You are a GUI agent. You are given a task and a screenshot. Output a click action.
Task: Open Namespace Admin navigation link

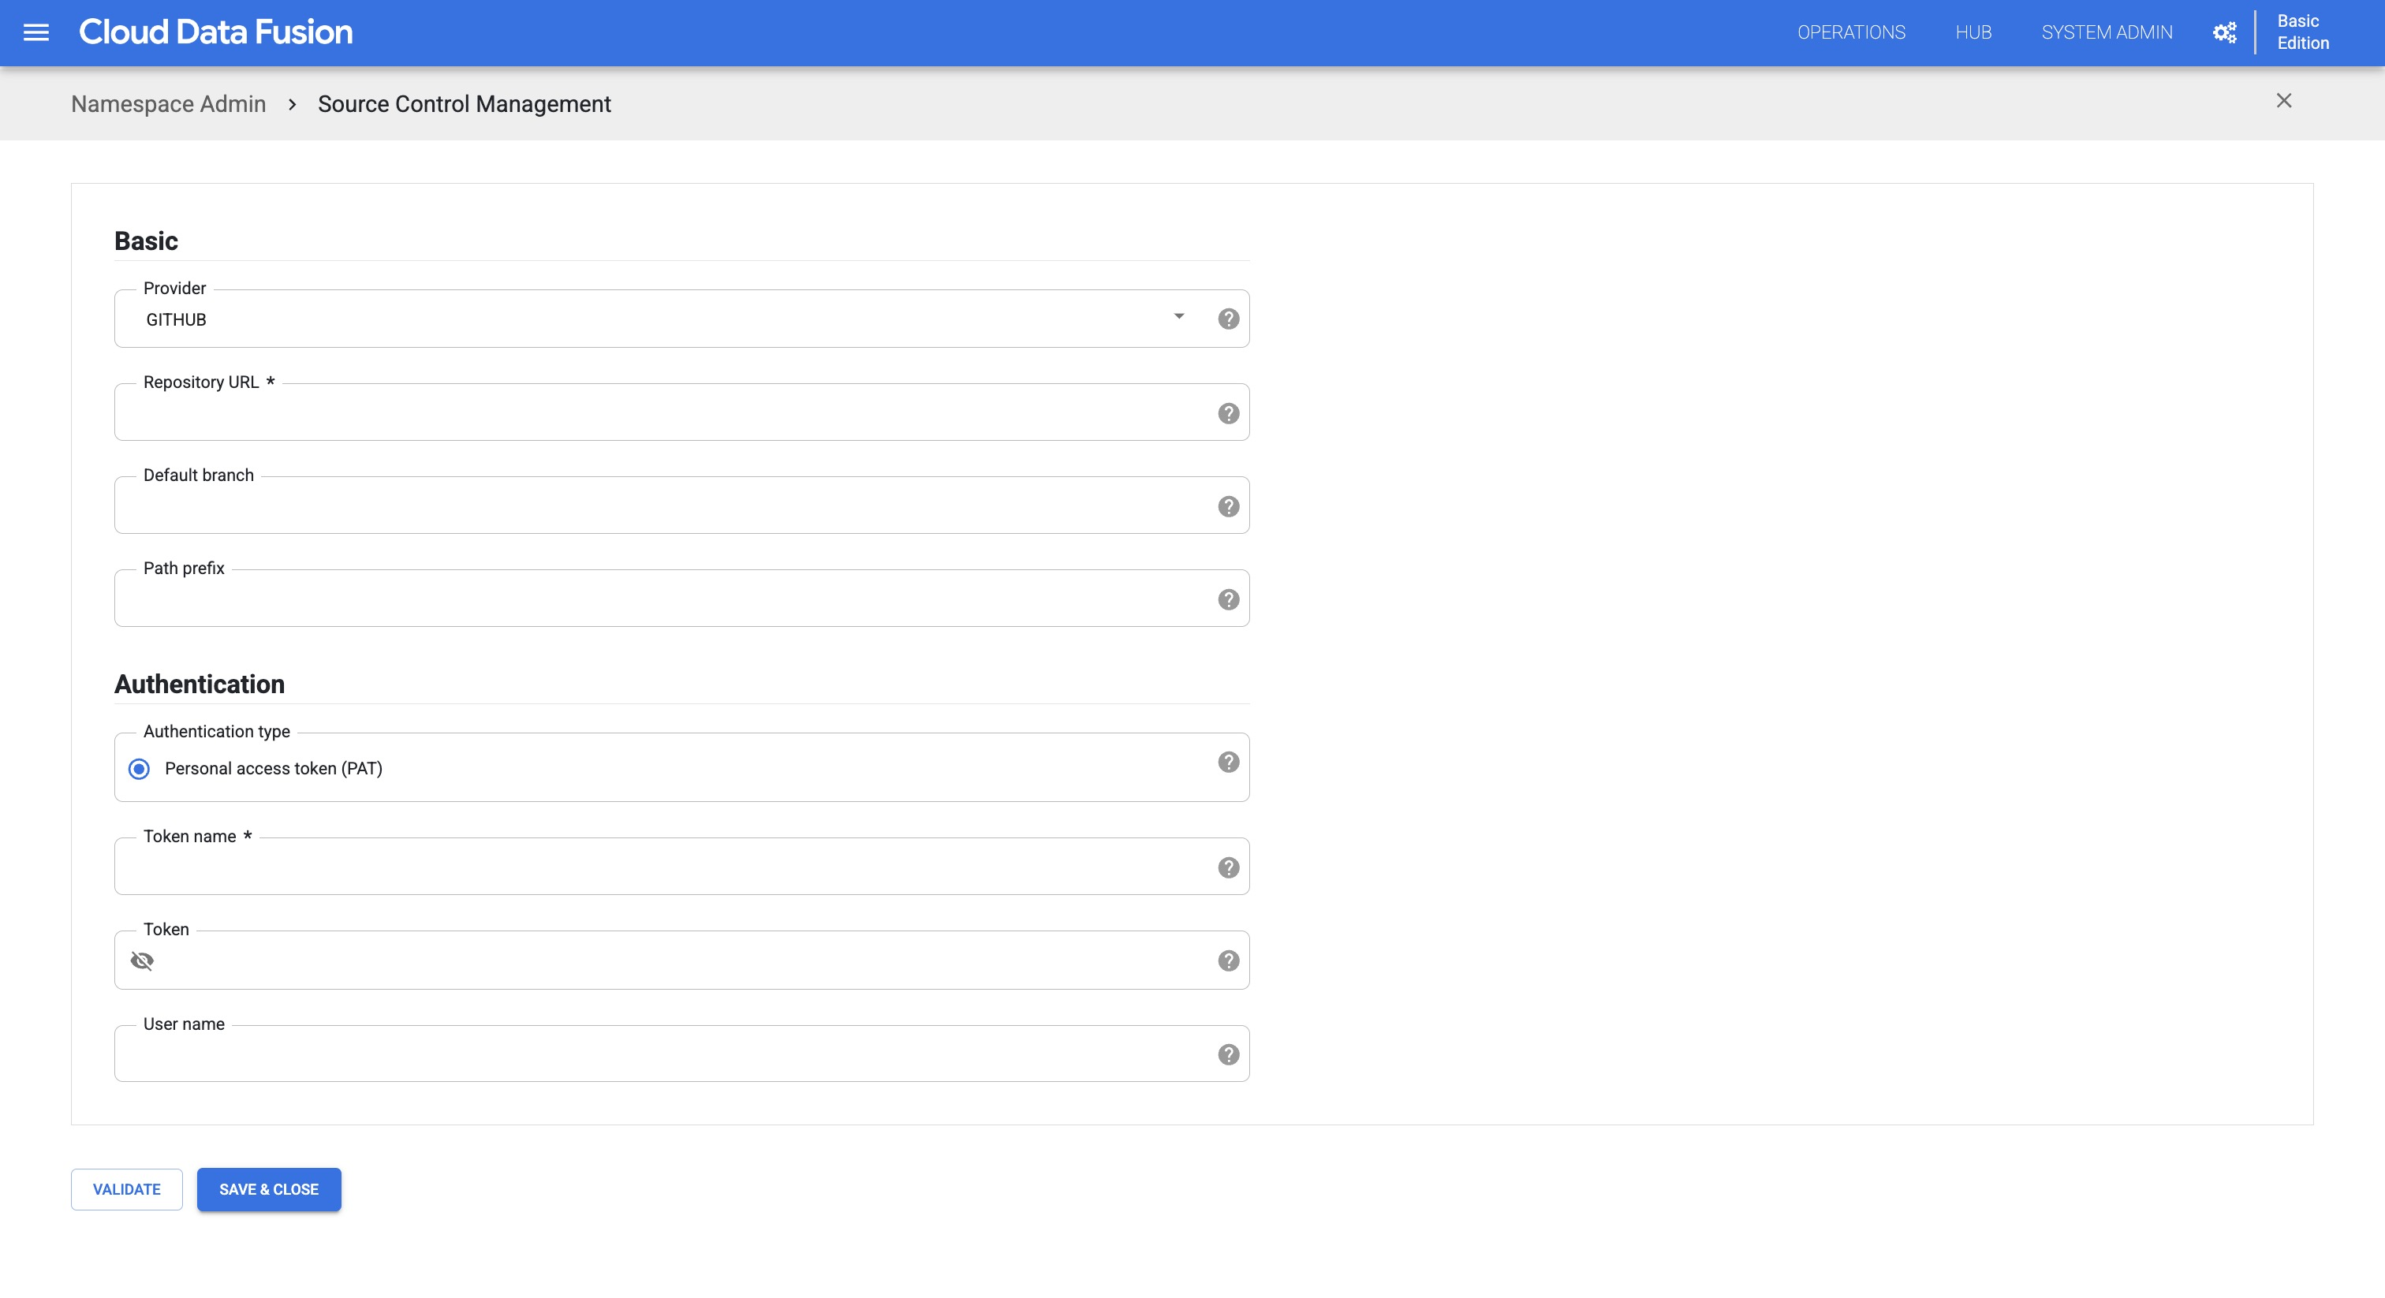168,103
